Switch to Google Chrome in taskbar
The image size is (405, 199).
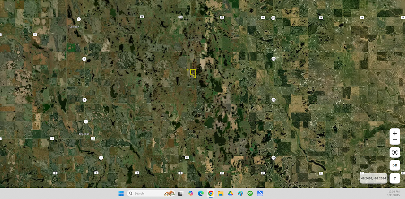click(211, 193)
